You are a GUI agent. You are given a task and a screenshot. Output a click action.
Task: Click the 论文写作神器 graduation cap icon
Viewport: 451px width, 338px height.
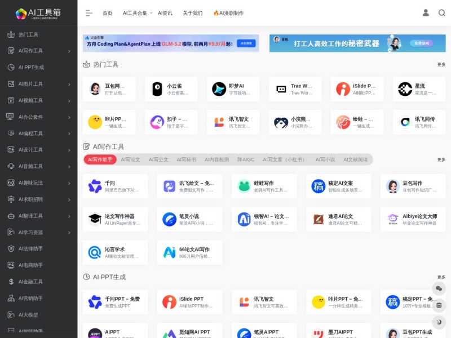click(95, 219)
